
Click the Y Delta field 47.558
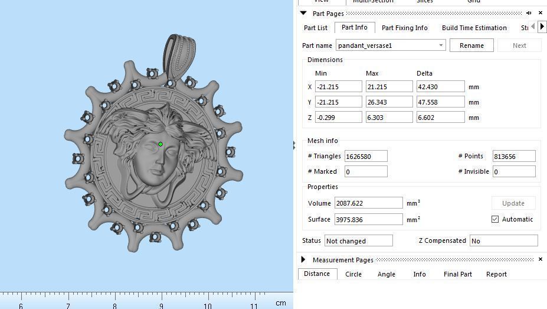[440, 102]
